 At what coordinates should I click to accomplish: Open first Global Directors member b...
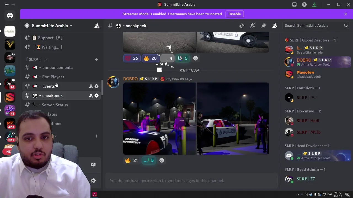point(317,50)
